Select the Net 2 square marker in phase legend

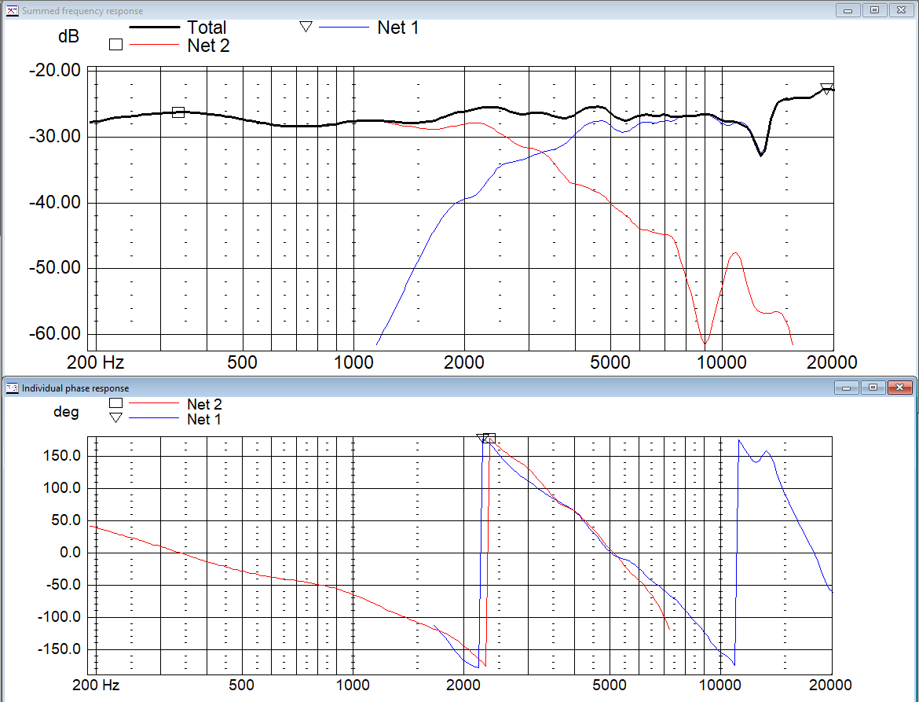pos(115,403)
